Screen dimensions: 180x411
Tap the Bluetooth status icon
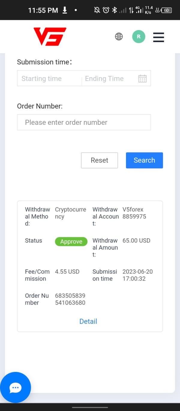[114, 10]
